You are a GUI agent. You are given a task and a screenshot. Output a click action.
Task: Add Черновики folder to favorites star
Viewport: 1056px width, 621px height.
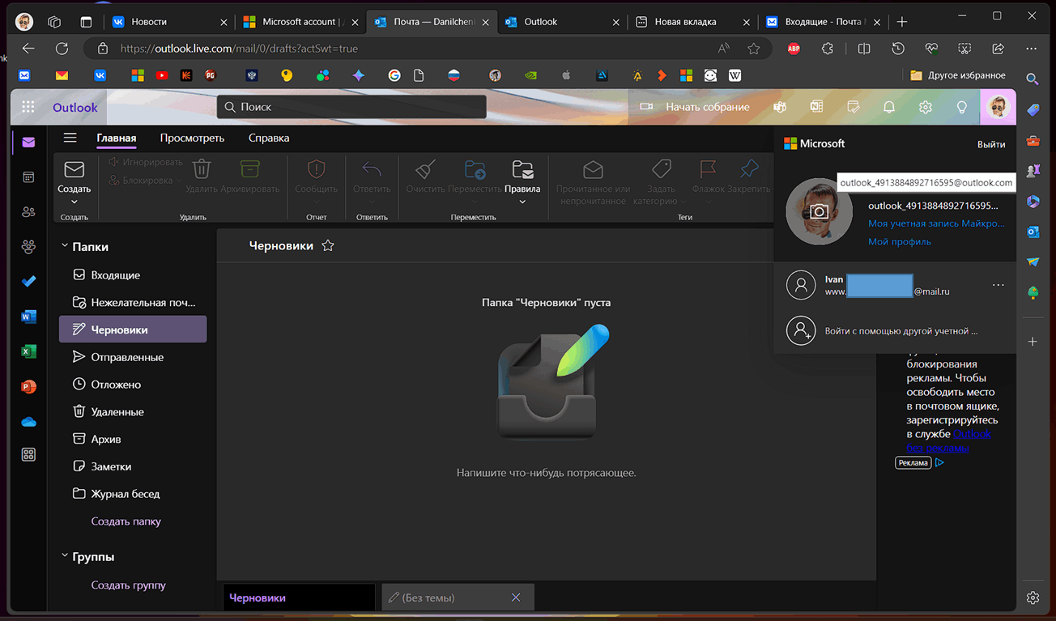328,245
